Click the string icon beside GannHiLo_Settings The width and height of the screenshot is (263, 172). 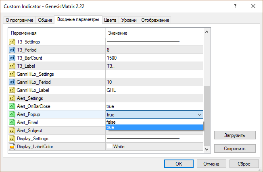[12, 74]
